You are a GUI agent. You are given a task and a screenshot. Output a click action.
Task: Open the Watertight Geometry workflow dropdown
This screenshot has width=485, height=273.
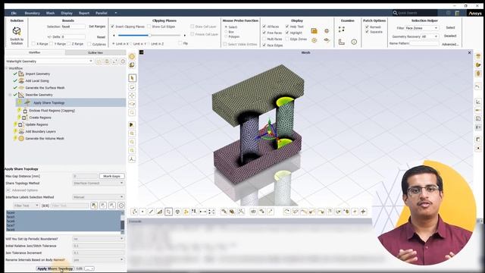tap(49, 61)
